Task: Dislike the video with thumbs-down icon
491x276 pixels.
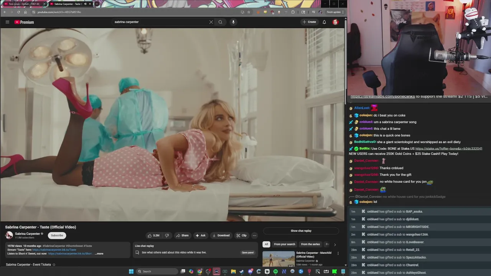Action: (x=167, y=235)
